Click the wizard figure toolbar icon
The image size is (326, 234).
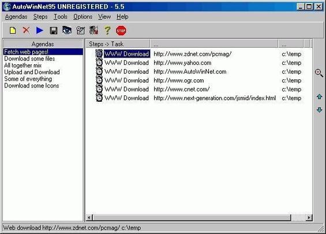[94, 30]
